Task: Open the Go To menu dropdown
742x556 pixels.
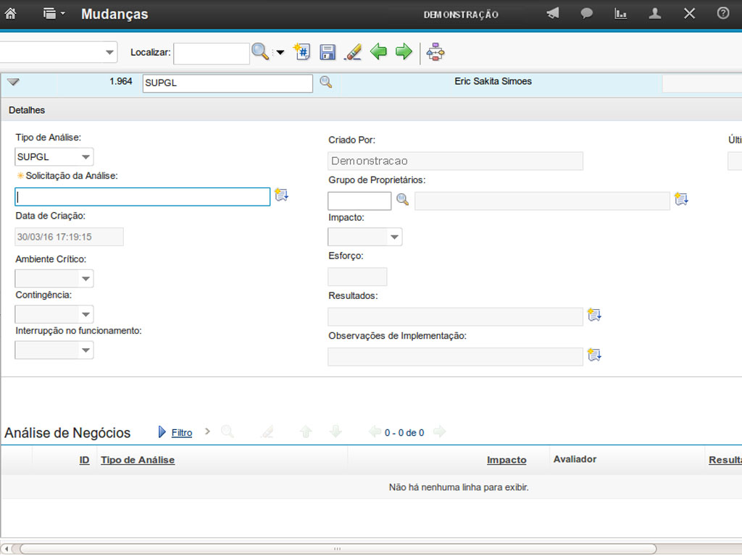Action: point(54,14)
